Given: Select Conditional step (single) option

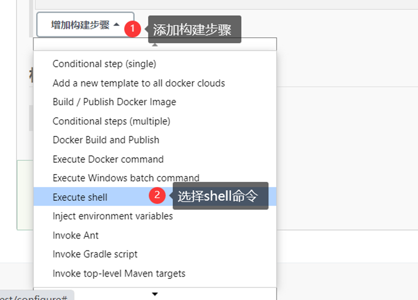Looking at the screenshot, I should pyautogui.click(x=104, y=64).
